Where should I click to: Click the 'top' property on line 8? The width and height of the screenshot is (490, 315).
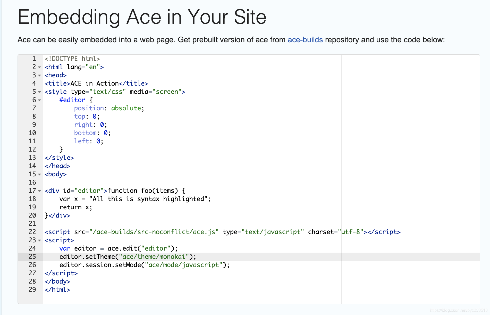pyautogui.click(x=80, y=117)
